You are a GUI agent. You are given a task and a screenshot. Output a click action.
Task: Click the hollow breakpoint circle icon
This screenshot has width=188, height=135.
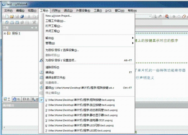[179, 16]
